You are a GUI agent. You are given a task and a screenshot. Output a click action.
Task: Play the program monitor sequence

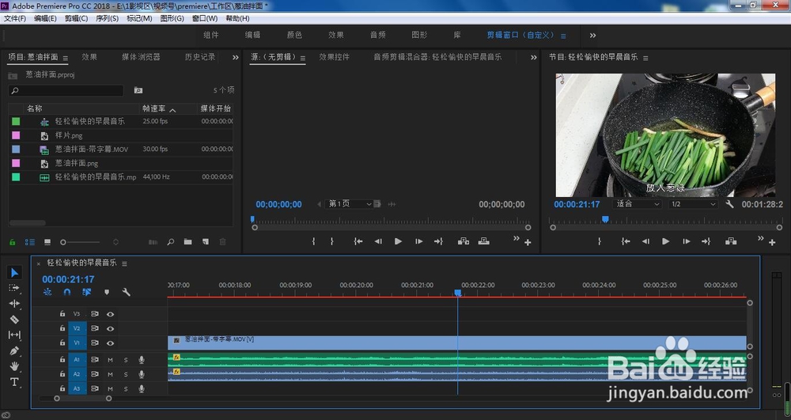coord(665,241)
